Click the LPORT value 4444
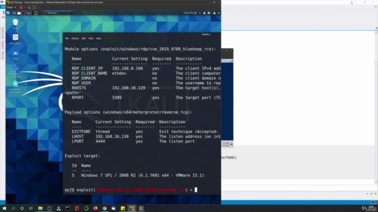Viewport: 378px width, 212px height. (x=100, y=141)
